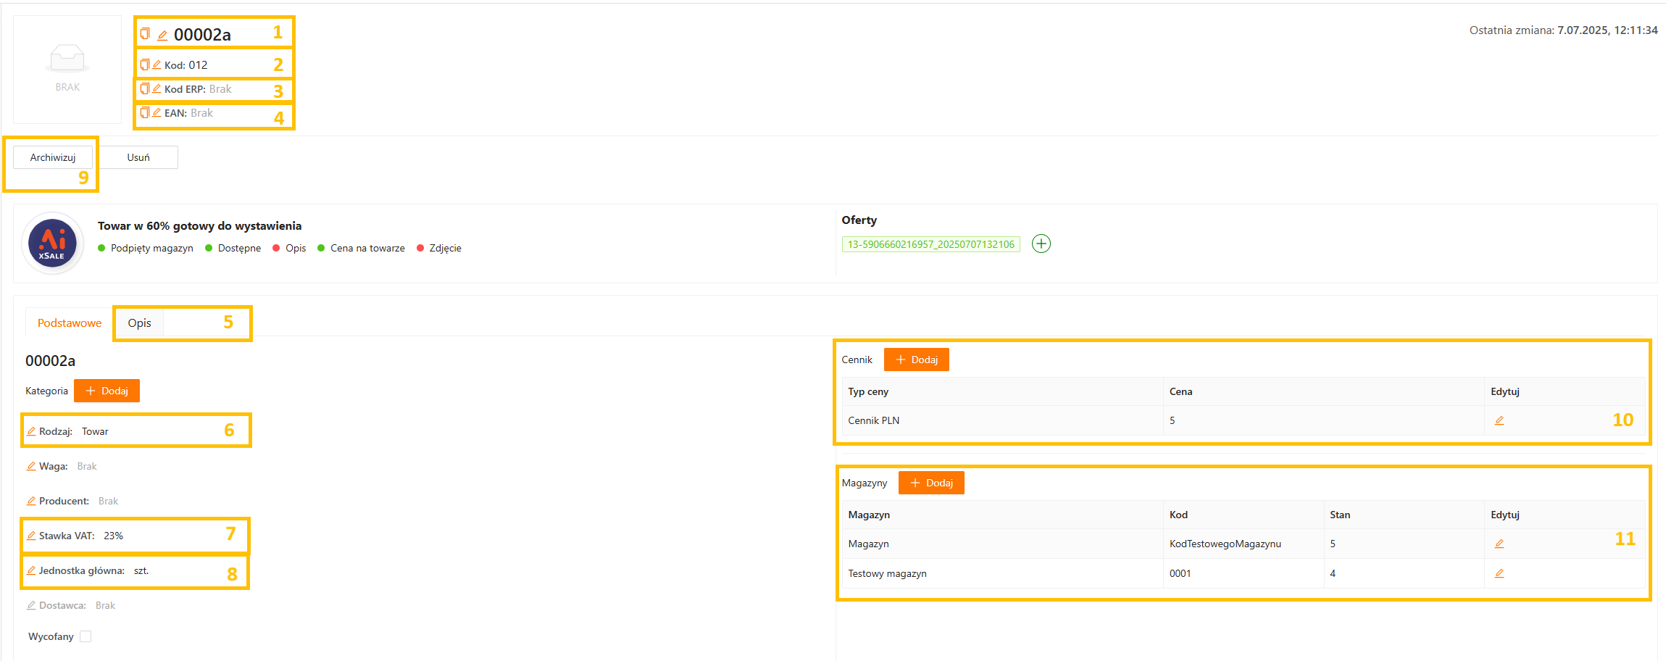Add a new Kategoria with Dodaj
This screenshot has width=1666, height=661.
pyautogui.click(x=107, y=391)
